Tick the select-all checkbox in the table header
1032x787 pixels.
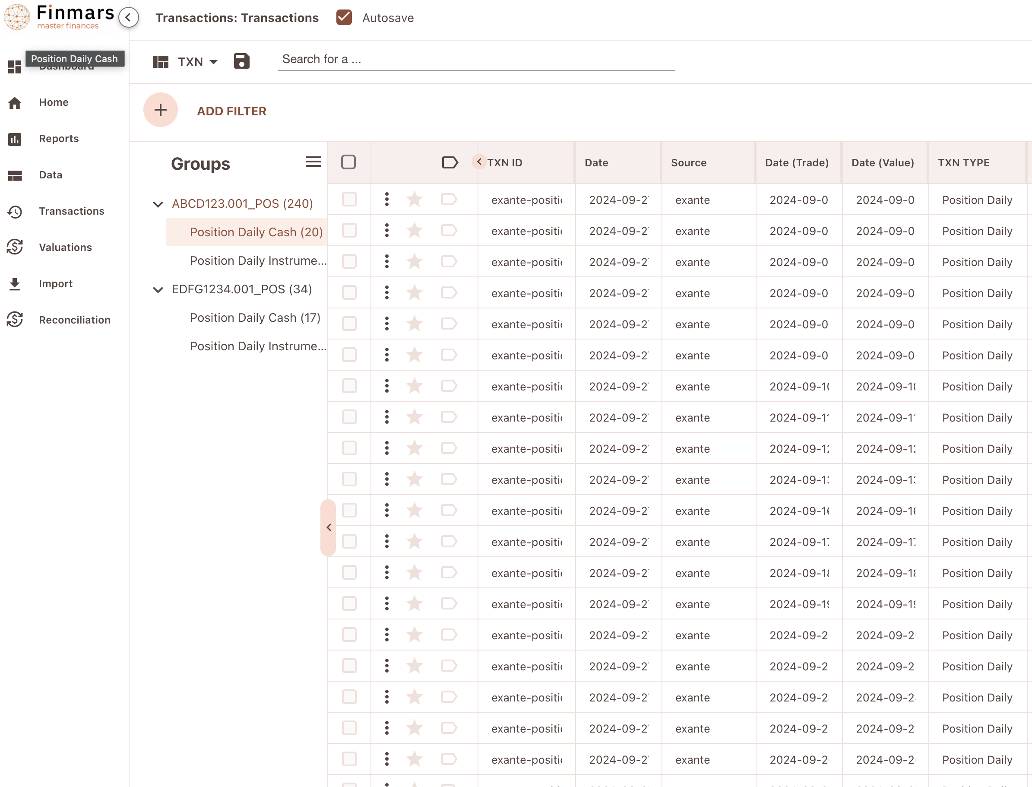click(x=348, y=162)
